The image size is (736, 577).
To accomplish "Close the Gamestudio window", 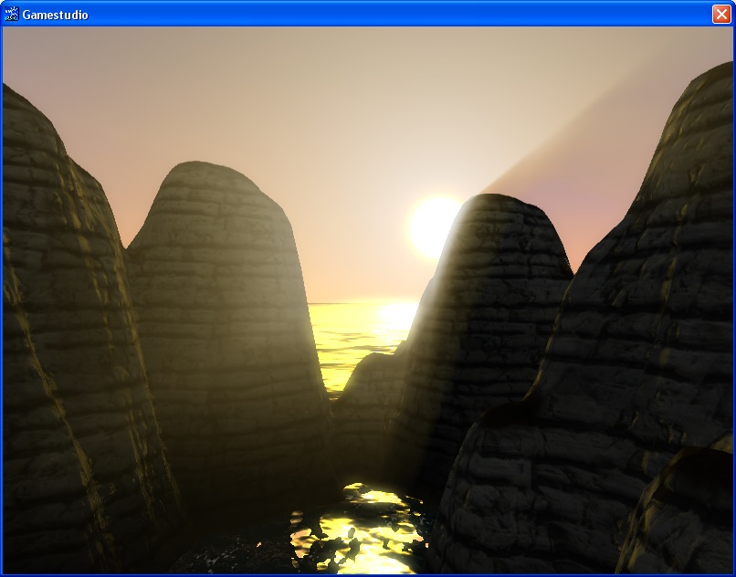I will [x=721, y=14].
